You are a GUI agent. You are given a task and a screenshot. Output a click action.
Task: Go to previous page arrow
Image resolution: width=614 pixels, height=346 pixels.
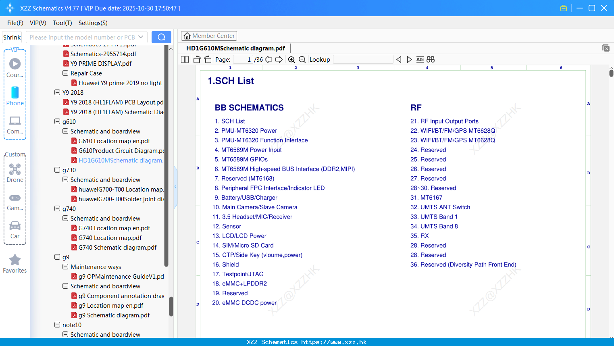268,59
